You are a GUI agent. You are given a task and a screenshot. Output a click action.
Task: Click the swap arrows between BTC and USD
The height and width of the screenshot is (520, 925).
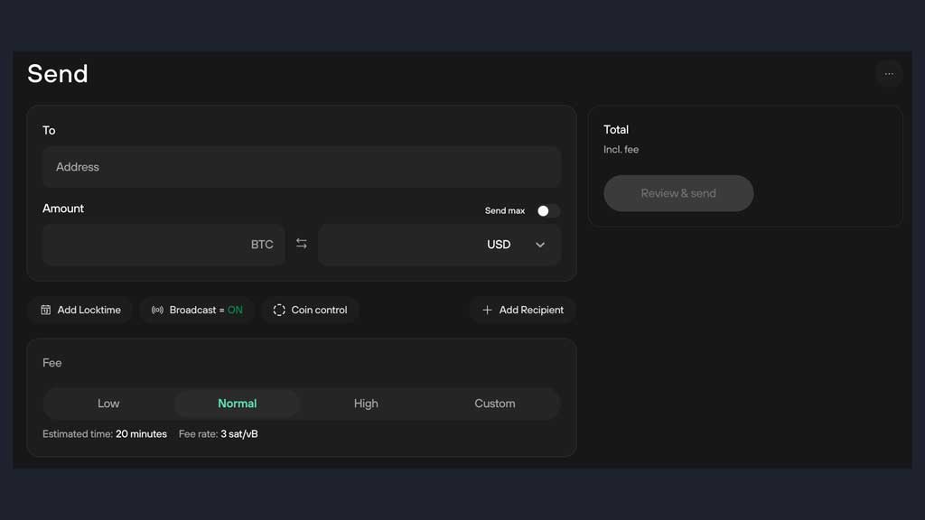click(x=301, y=245)
